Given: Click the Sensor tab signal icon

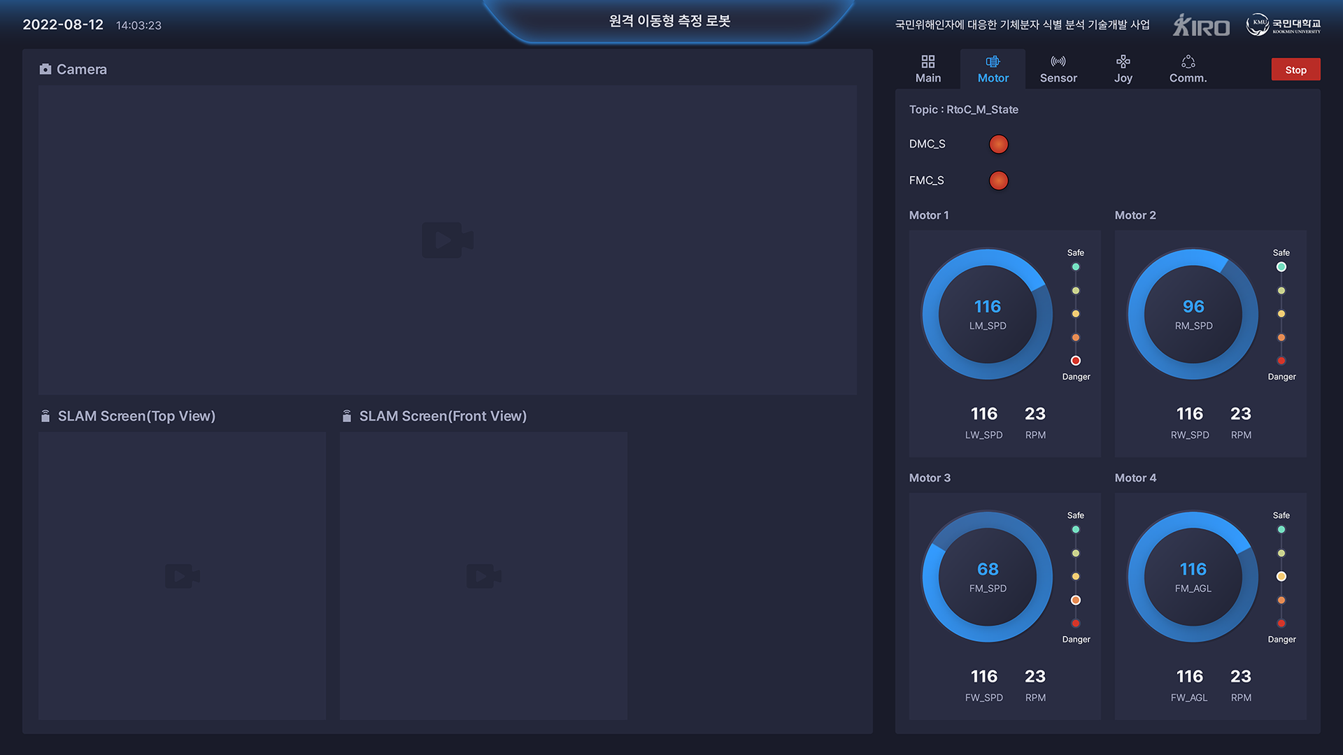Looking at the screenshot, I should pos(1058,62).
